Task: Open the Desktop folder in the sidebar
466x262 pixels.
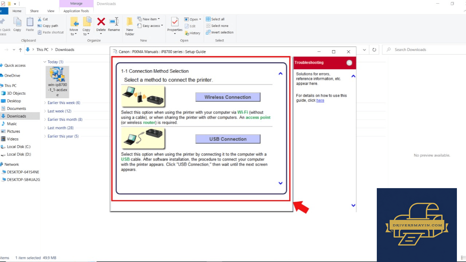Action: pos(14,101)
